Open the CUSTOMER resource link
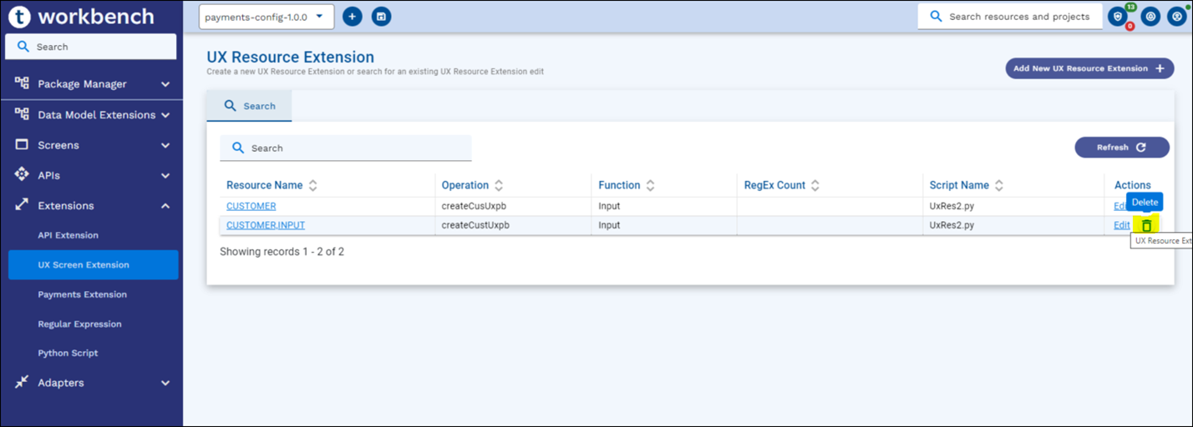This screenshot has height=427, width=1193. pyautogui.click(x=251, y=206)
